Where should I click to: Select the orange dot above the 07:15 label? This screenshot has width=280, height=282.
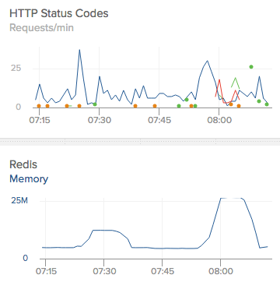(x=39, y=106)
